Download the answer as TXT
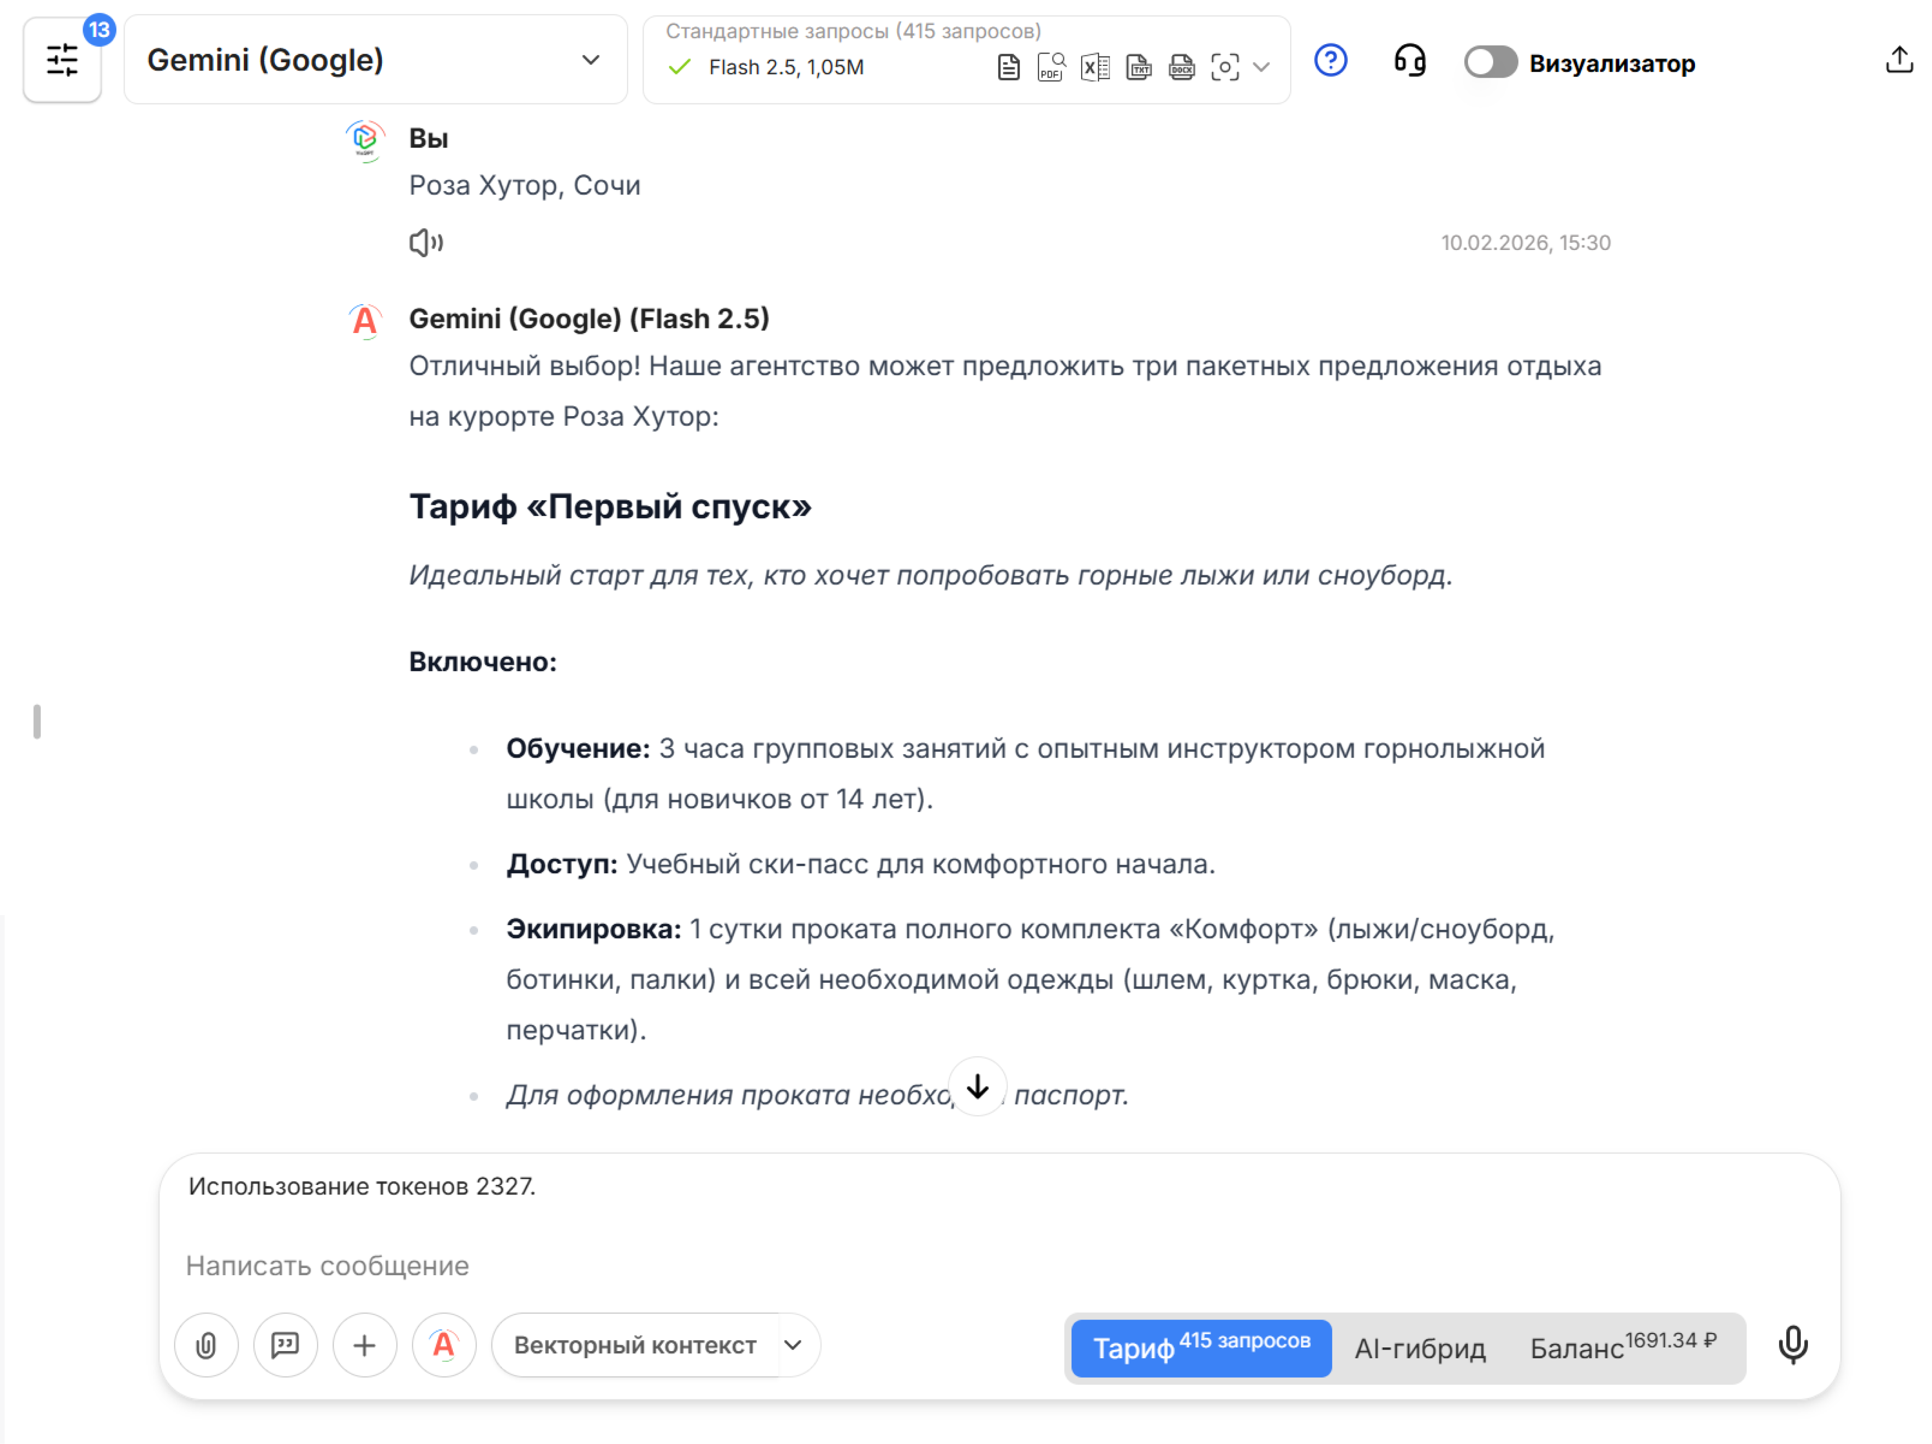This screenshot has height=1444, width=1932. tap(1138, 66)
